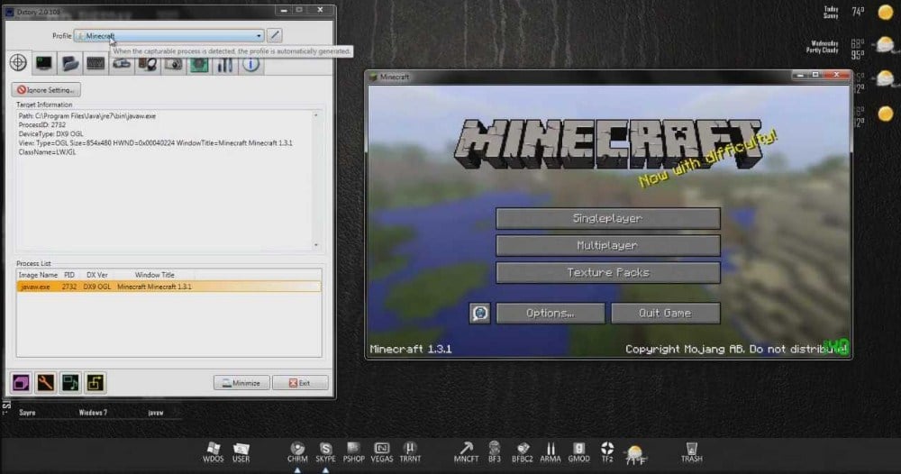The height and width of the screenshot is (474, 901).
Task: Click the Minecraft window title bar icon
Action: click(x=373, y=77)
